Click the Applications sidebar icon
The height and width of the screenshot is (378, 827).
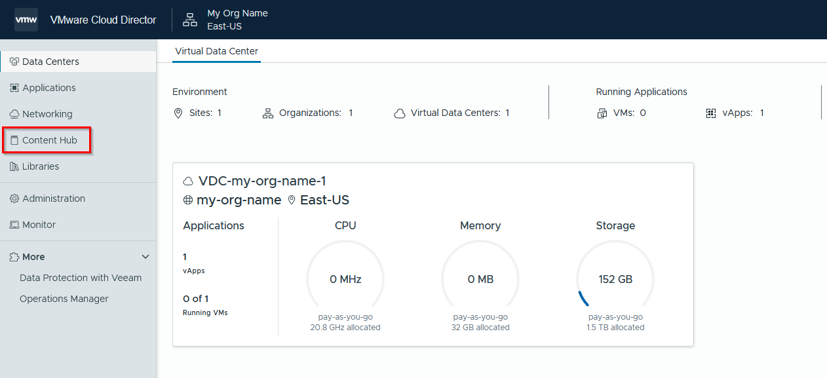click(14, 88)
